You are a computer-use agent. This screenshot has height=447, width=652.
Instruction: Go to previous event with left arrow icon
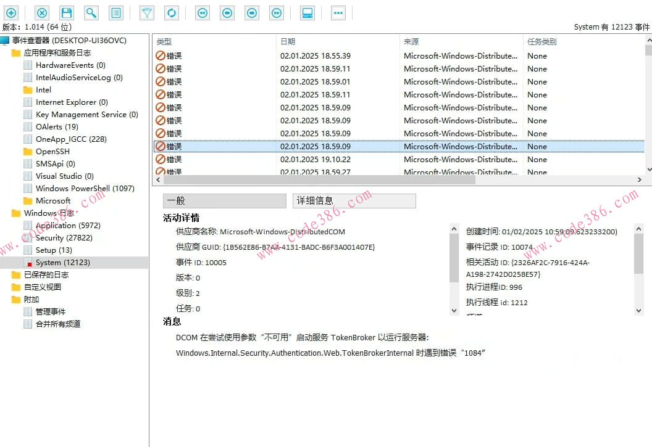pos(227,12)
